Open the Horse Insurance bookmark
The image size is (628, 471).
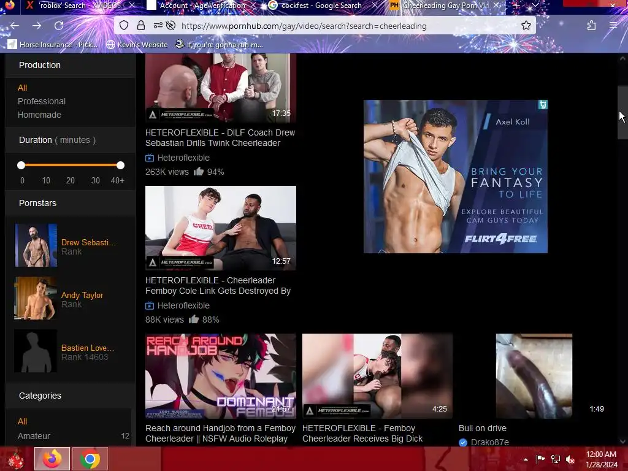[53, 44]
